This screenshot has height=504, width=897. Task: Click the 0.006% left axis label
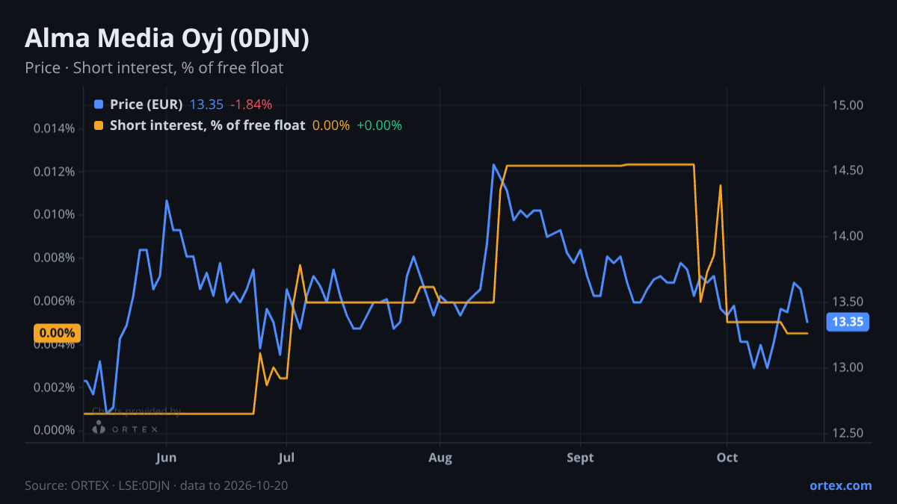[54, 302]
